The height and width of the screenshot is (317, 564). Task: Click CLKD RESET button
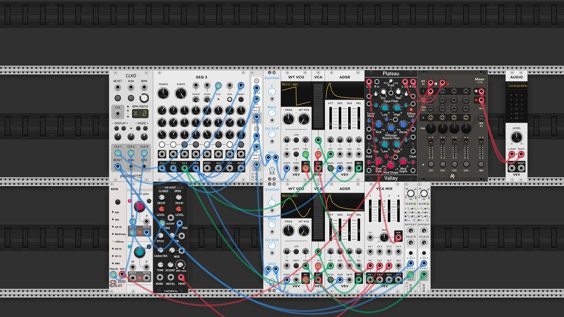click(118, 98)
